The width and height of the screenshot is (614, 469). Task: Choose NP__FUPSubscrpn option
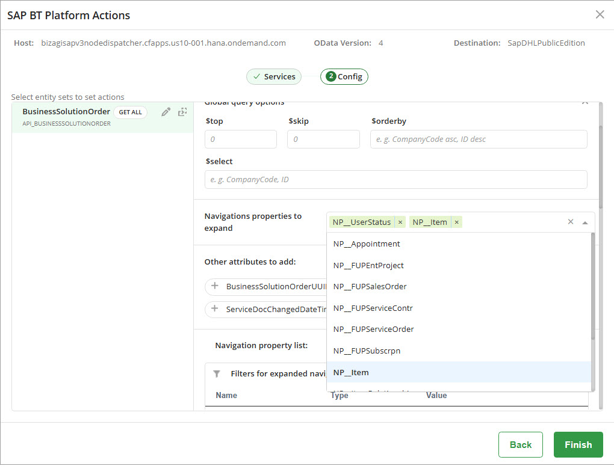click(x=459, y=351)
